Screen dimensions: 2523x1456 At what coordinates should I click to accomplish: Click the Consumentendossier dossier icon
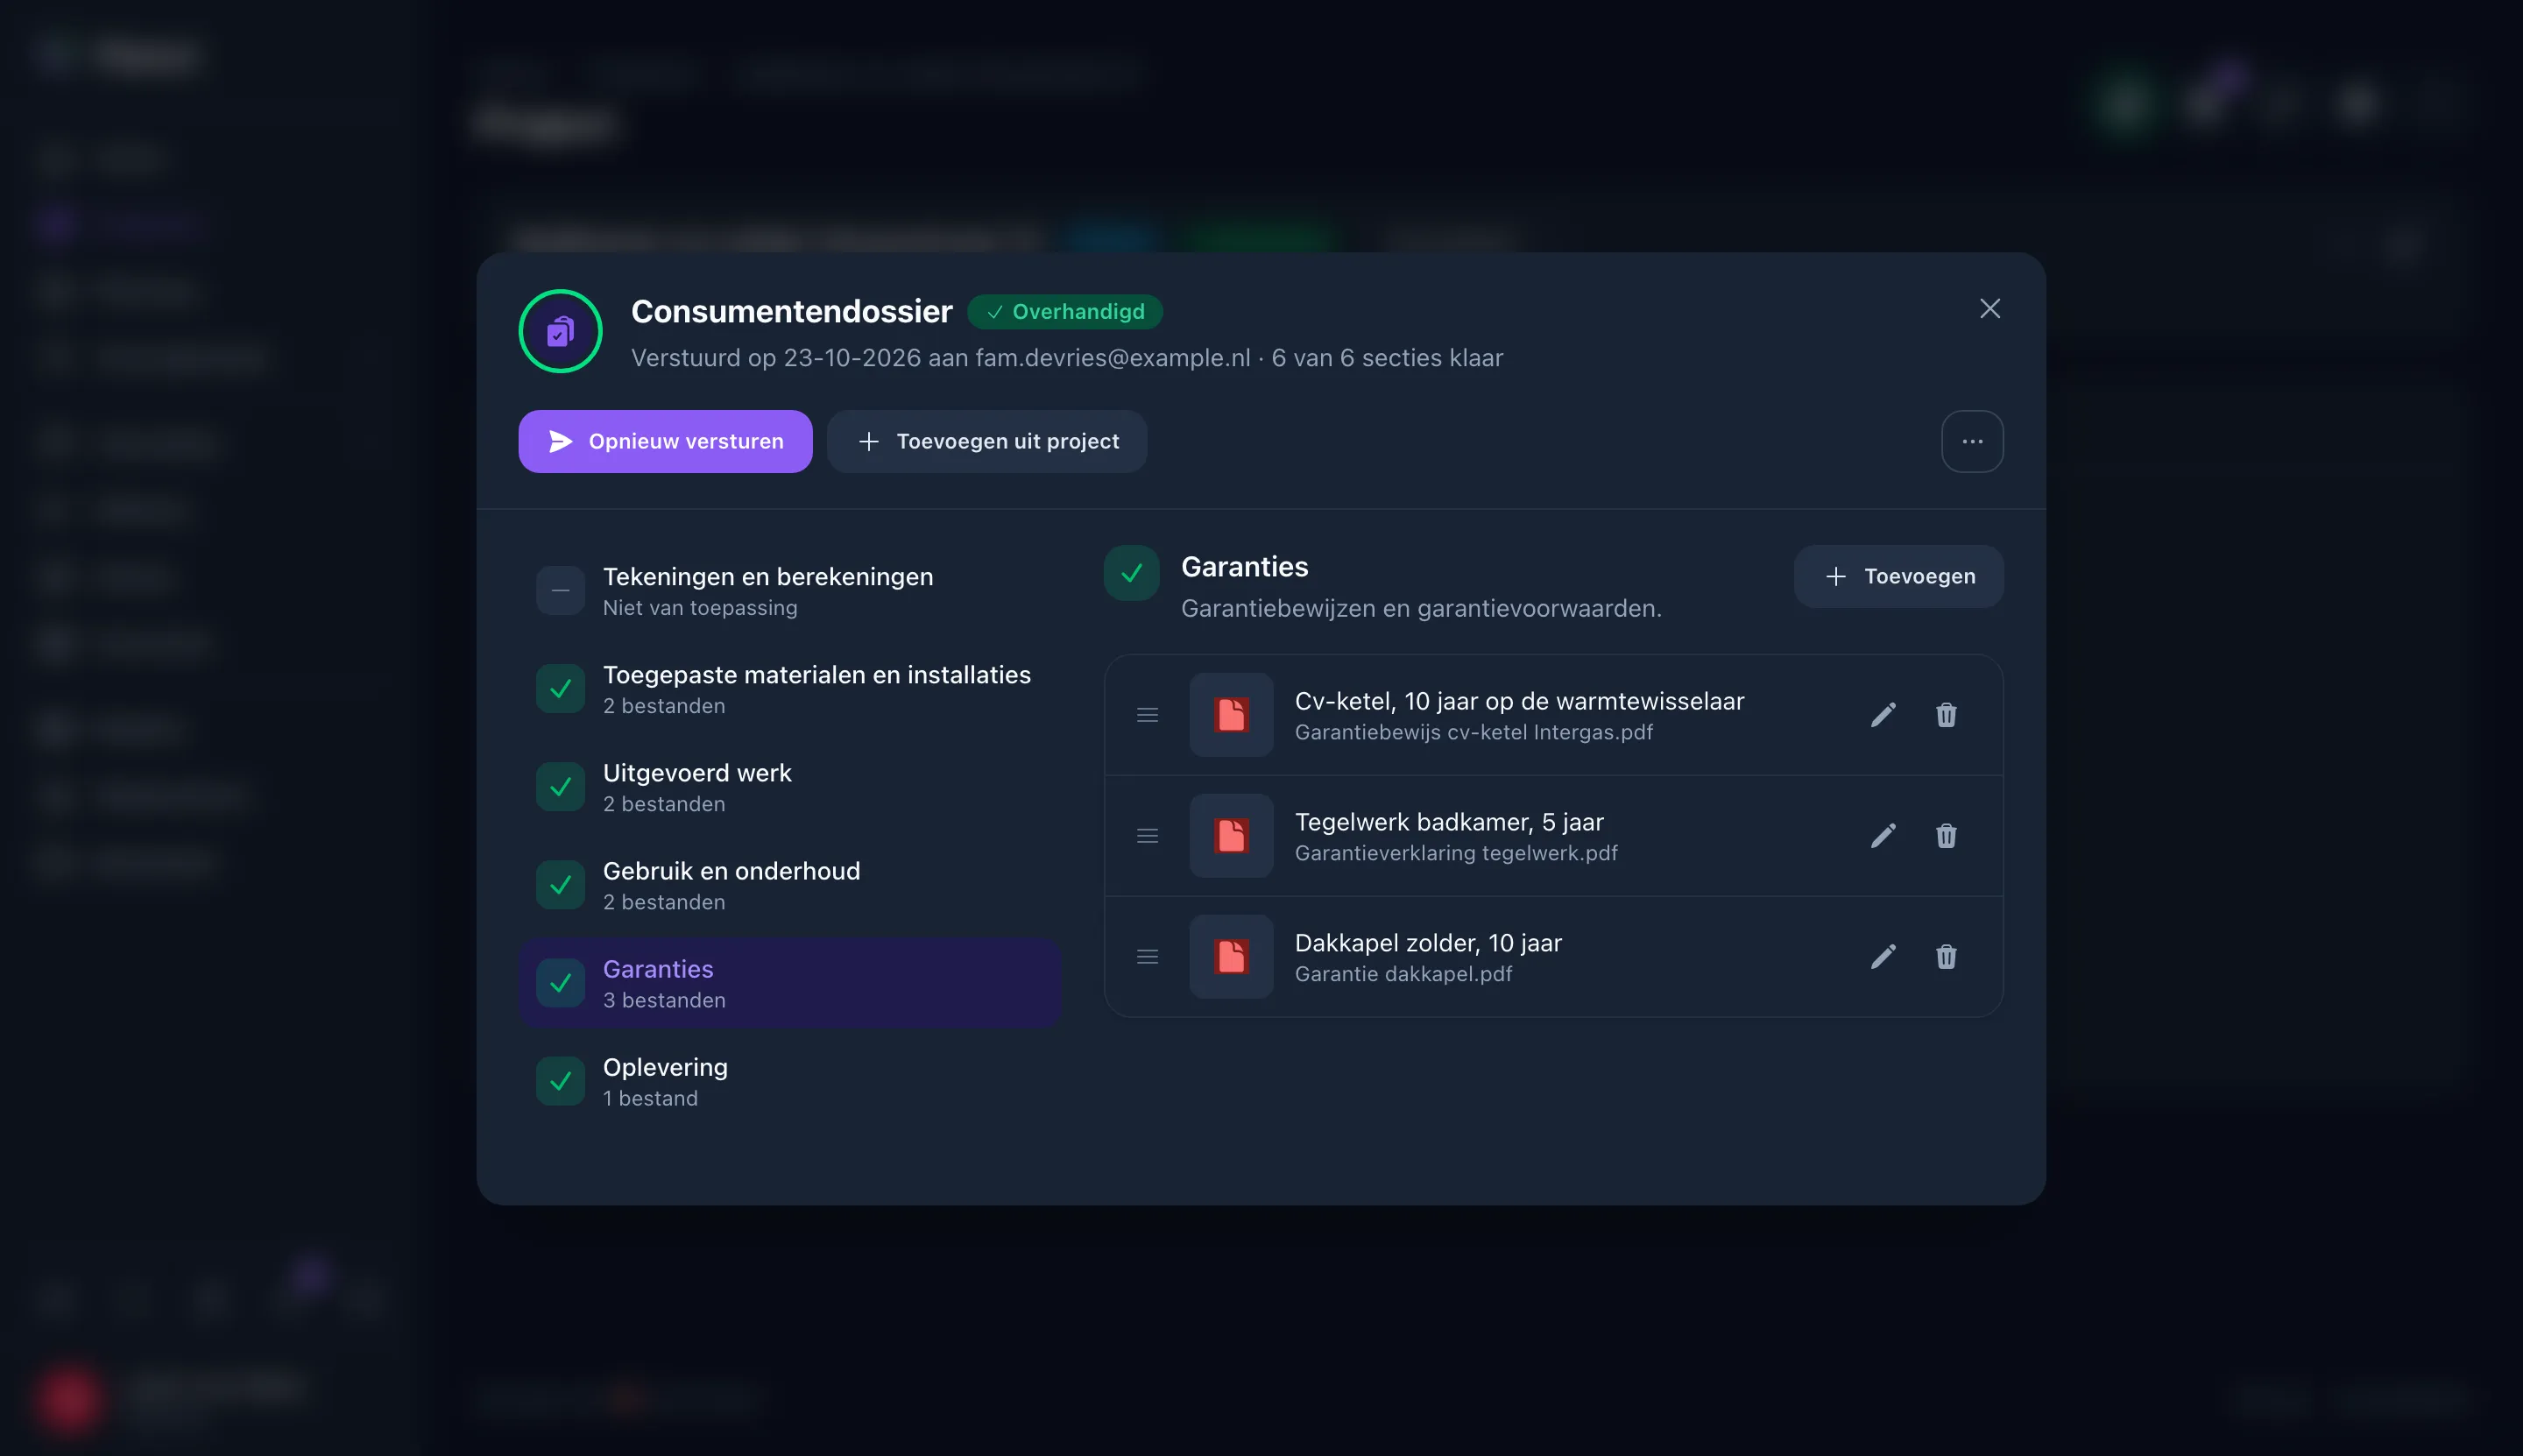tap(560, 331)
